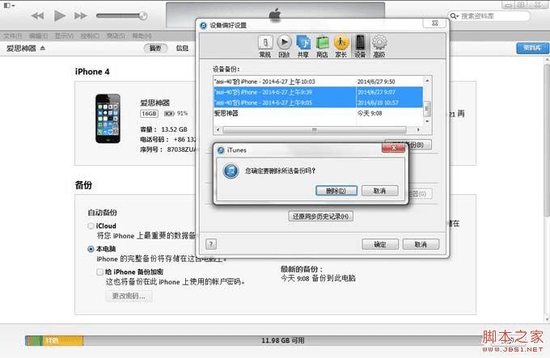Image resolution: width=550 pixels, height=358 pixels.
Task: Click backup list vertical scroll down arrow
Action: click(427, 121)
